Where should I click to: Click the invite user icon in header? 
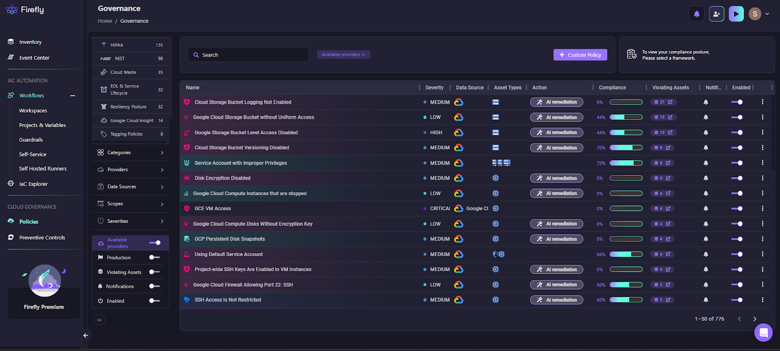[x=716, y=14]
